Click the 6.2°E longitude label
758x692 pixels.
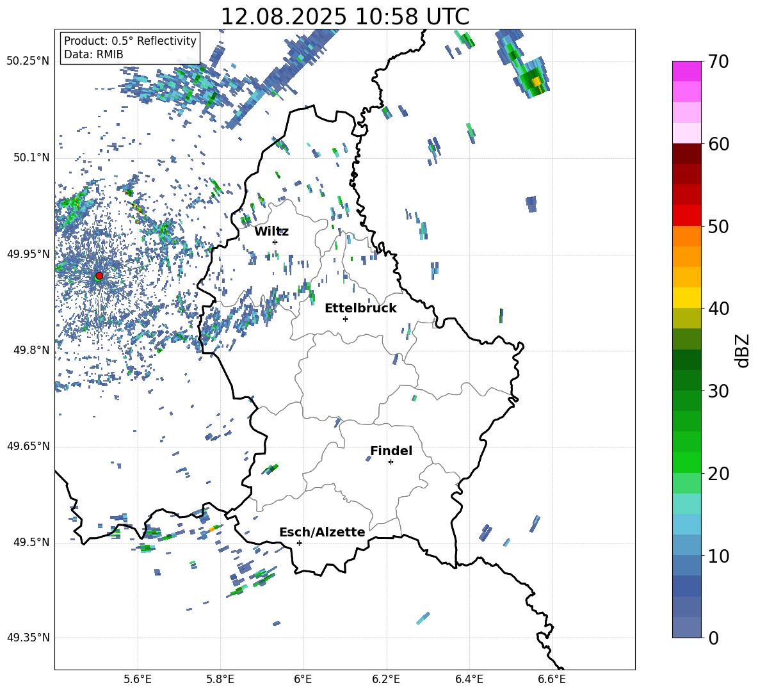(x=386, y=679)
